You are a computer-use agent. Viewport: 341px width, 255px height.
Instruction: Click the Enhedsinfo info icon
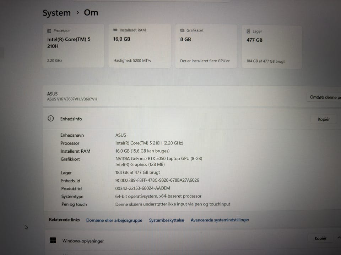51,119
